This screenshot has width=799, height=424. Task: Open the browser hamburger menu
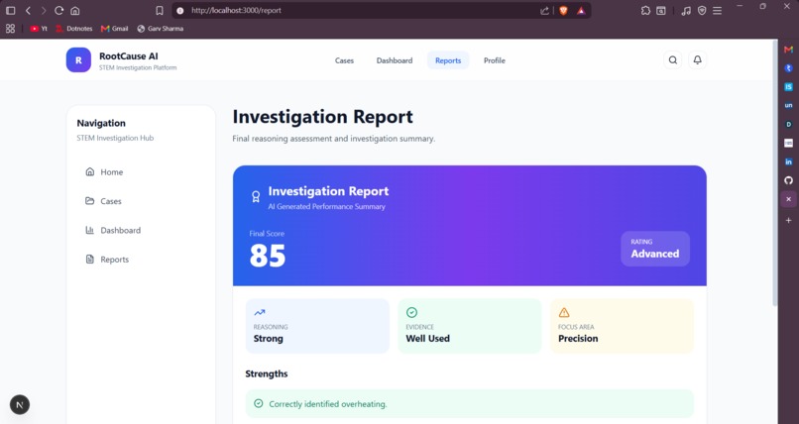pos(718,10)
